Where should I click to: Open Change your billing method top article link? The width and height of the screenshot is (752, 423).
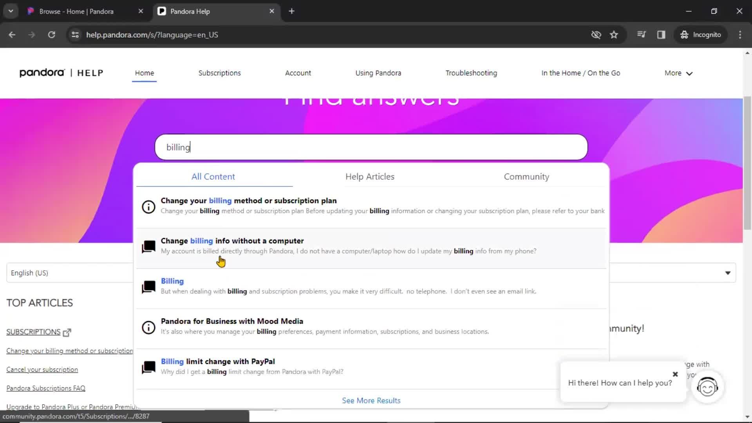coord(70,351)
